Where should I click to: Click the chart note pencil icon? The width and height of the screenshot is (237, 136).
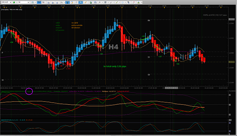[x=72, y=2]
